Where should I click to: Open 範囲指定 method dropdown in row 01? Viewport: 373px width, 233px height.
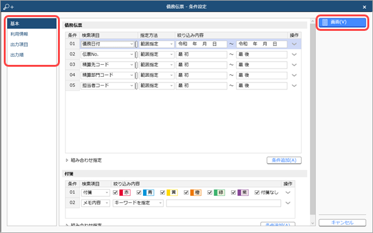[156, 44]
